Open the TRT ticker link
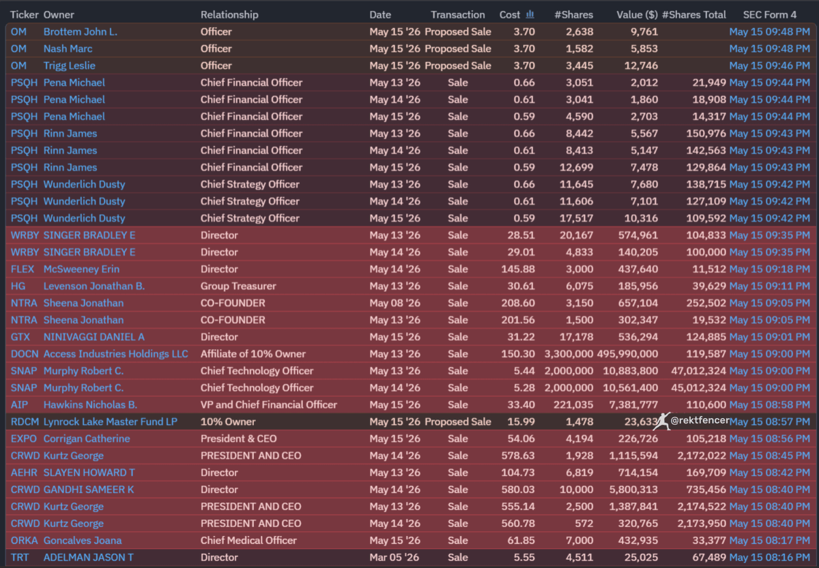Viewport: 819px width, 568px height. click(x=20, y=557)
